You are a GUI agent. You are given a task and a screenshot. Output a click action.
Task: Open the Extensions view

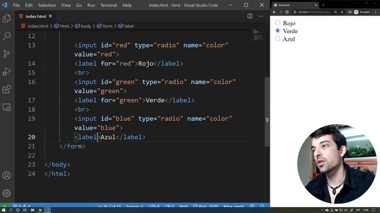(7, 89)
